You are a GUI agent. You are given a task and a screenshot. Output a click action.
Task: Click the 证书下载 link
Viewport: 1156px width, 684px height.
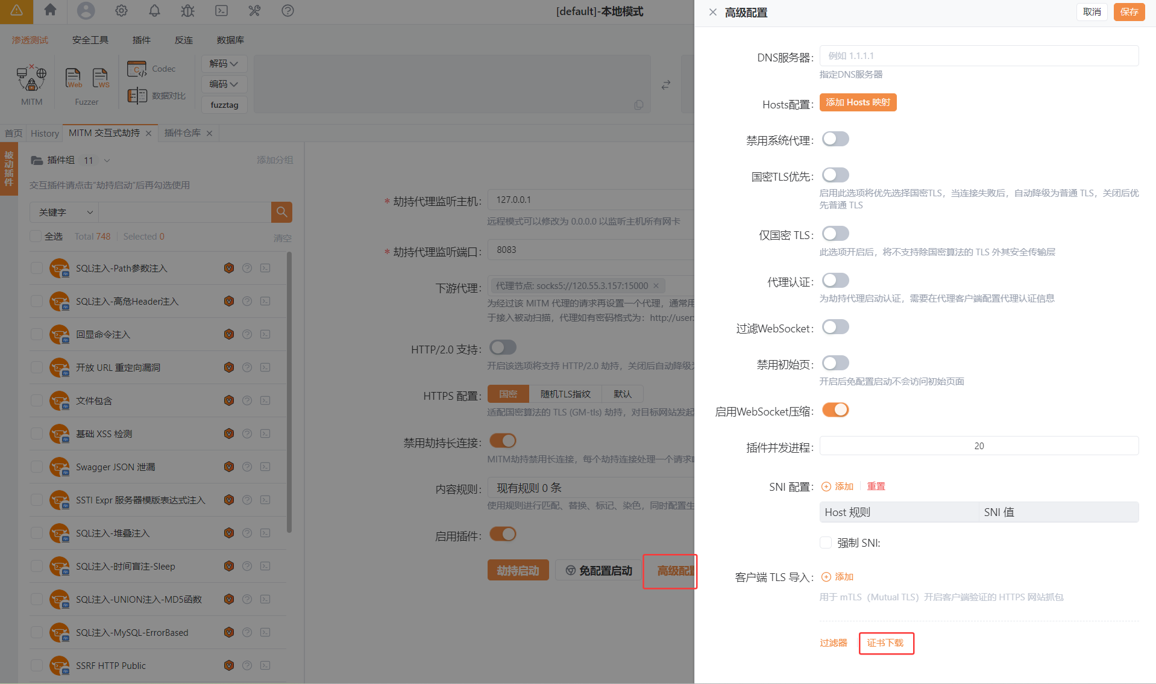[885, 643]
